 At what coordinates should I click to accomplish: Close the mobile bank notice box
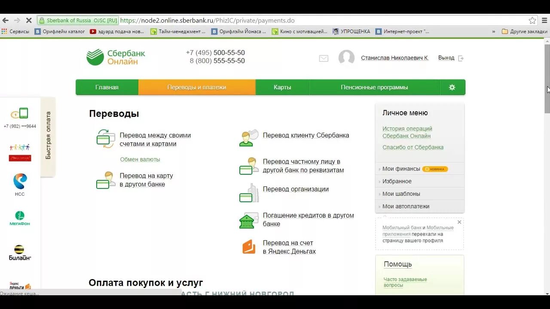459,222
